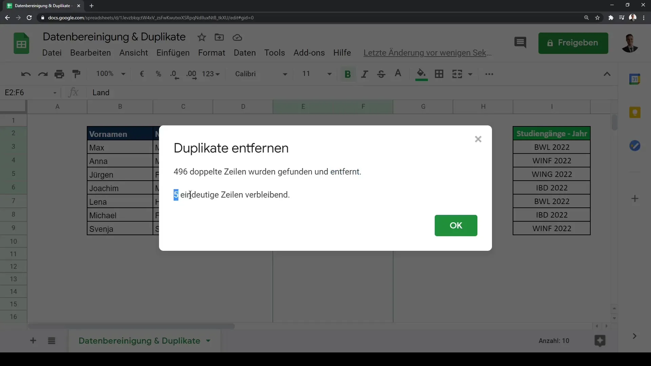Click the cloud save status icon
This screenshot has width=651, height=366.
(x=237, y=37)
